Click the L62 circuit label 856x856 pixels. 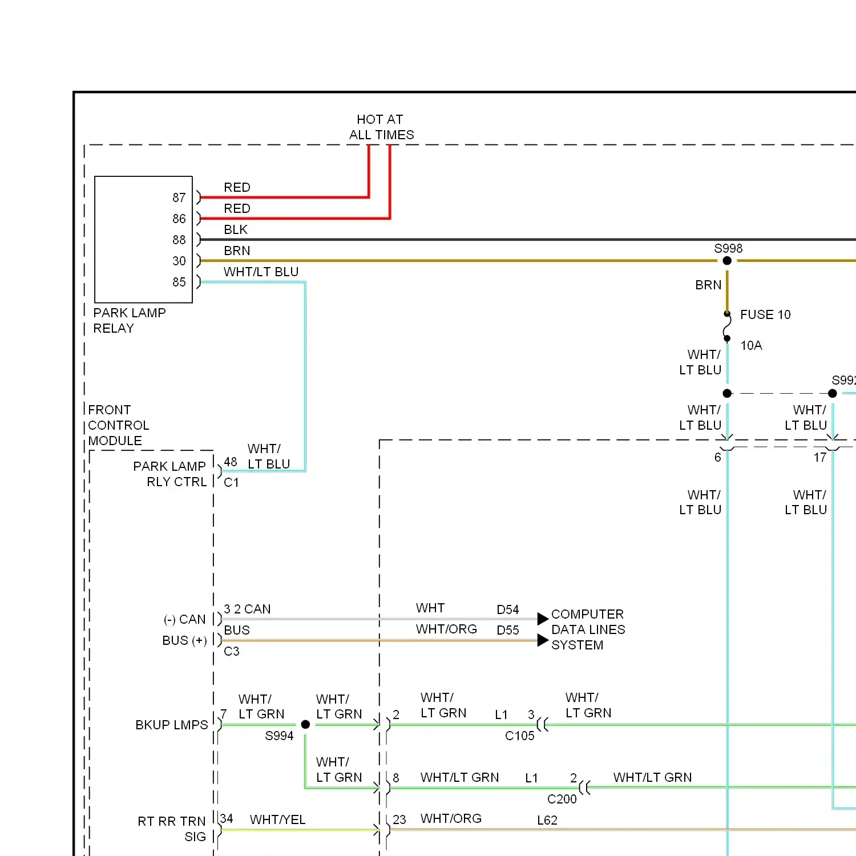click(547, 820)
